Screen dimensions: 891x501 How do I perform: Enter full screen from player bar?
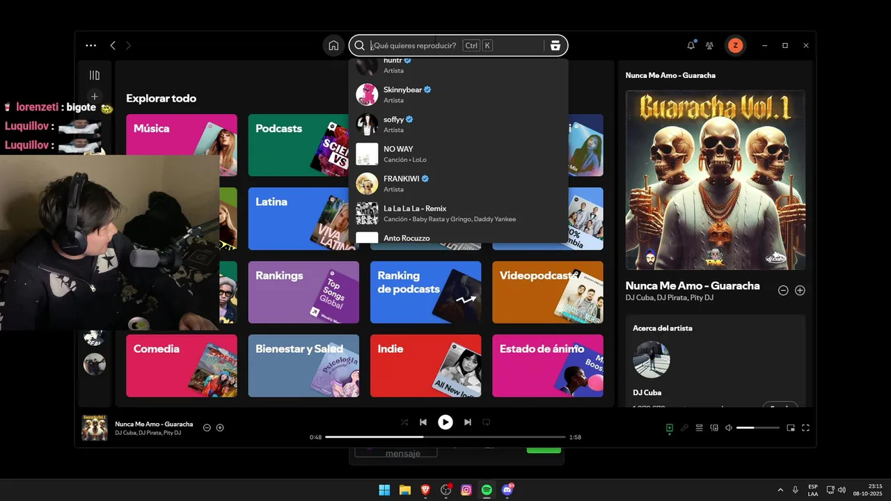806,428
